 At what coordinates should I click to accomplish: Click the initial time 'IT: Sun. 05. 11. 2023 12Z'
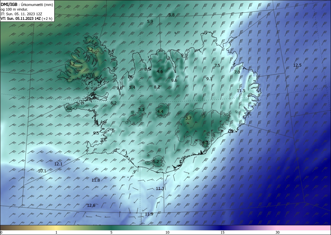21,14
